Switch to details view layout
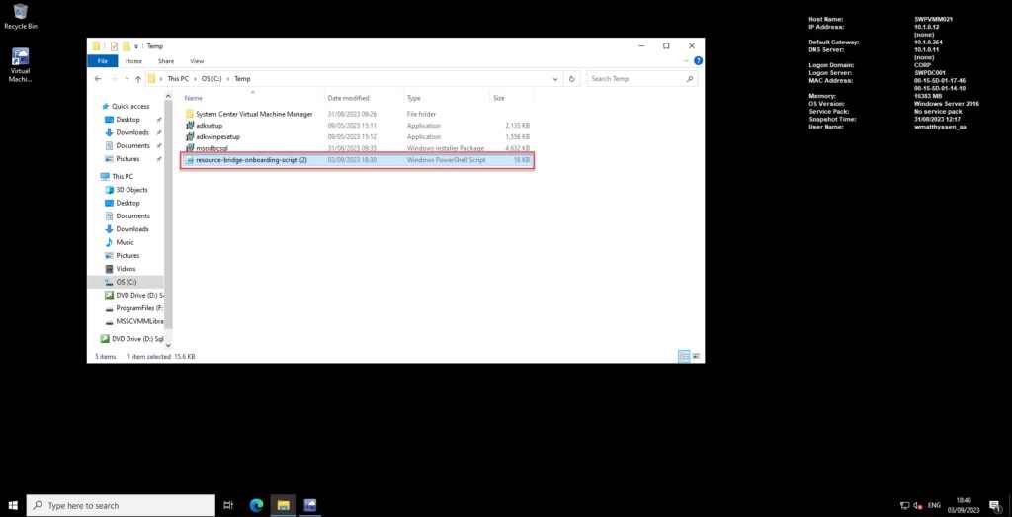1012x517 pixels. coord(683,356)
